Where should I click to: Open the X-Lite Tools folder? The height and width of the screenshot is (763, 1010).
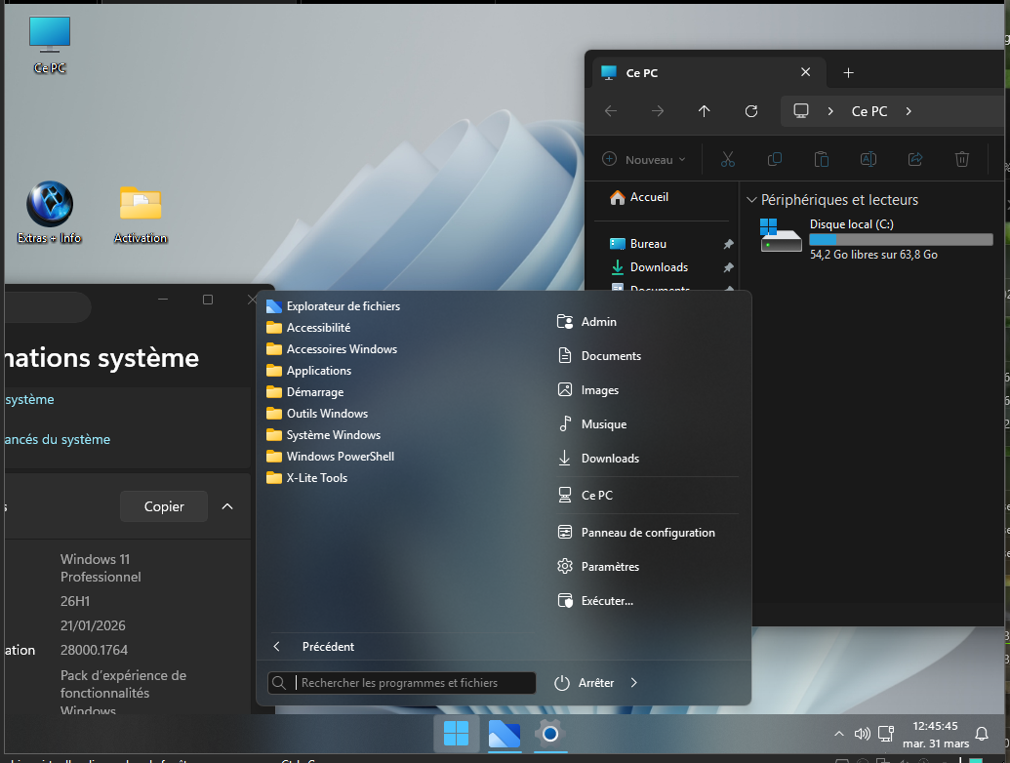tap(306, 478)
